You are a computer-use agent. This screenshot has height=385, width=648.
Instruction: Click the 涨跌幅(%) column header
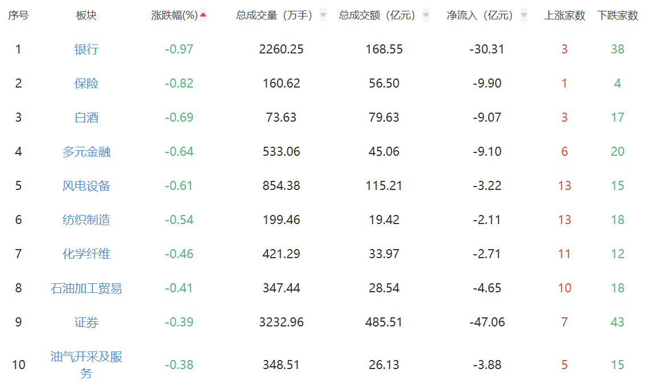point(175,15)
